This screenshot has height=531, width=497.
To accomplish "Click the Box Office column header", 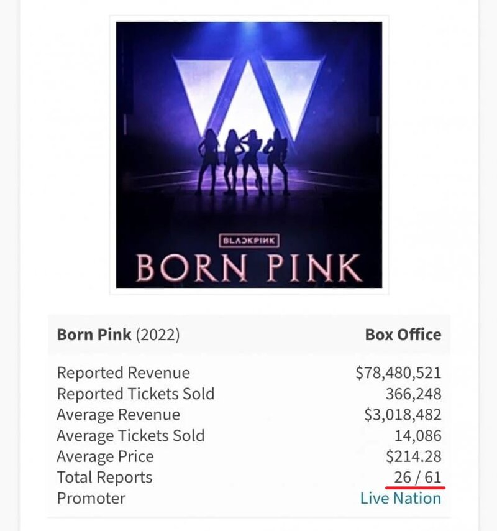I will [403, 335].
